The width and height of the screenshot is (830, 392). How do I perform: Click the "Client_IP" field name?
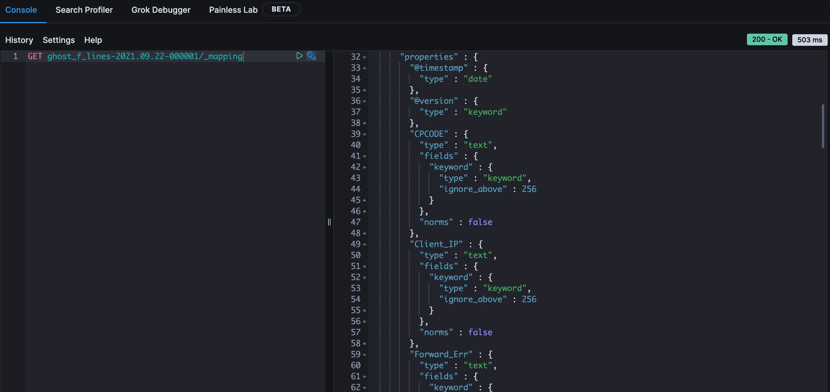[436, 244]
